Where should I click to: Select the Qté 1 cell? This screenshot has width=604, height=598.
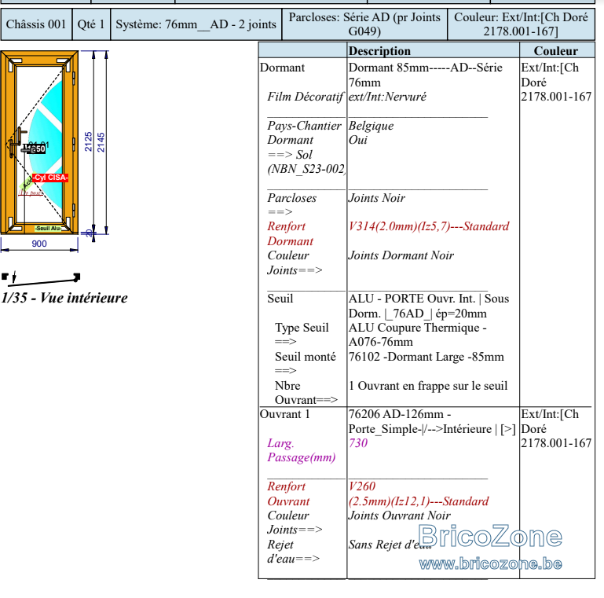point(91,24)
